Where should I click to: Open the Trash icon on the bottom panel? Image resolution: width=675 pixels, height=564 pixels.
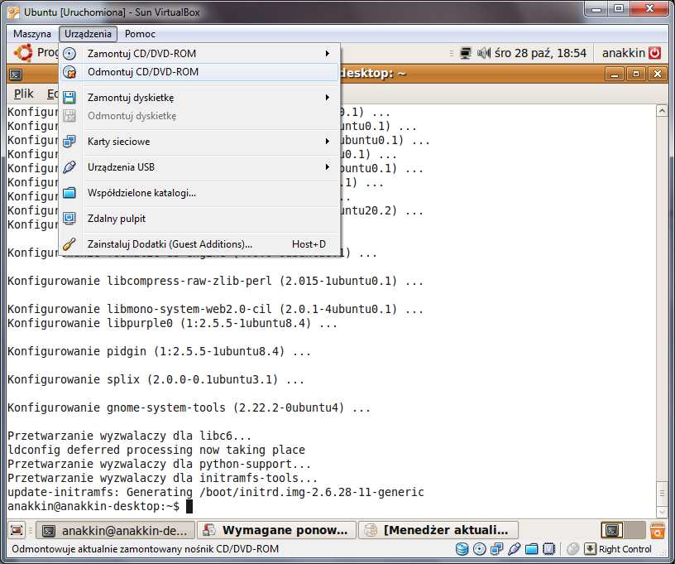coord(658,530)
